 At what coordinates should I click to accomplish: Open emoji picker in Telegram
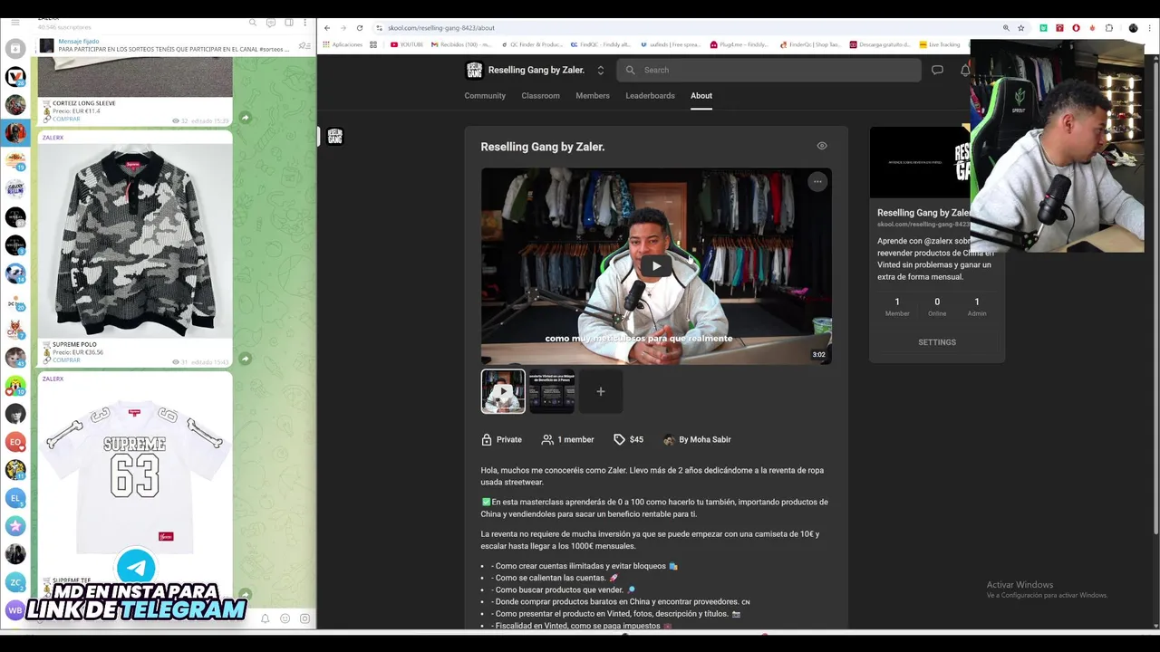(285, 618)
